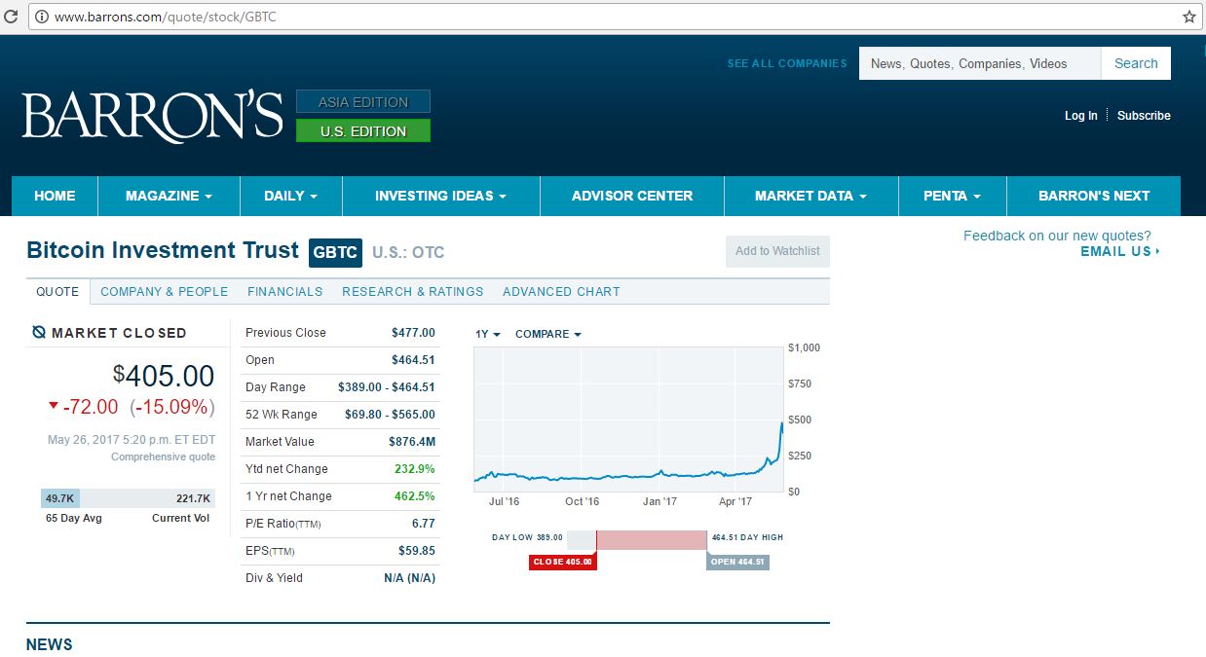Click the News section heading
This screenshot has height=657, width=1206.
click(49, 644)
